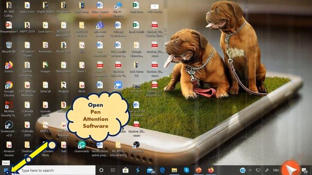Open the Action Center notifications icon
The width and height of the screenshot is (312, 175).
point(304,171)
